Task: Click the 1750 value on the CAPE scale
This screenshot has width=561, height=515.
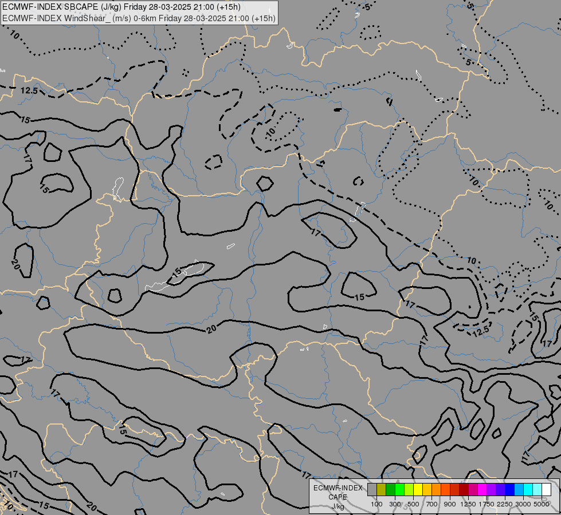Action: (487, 504)
